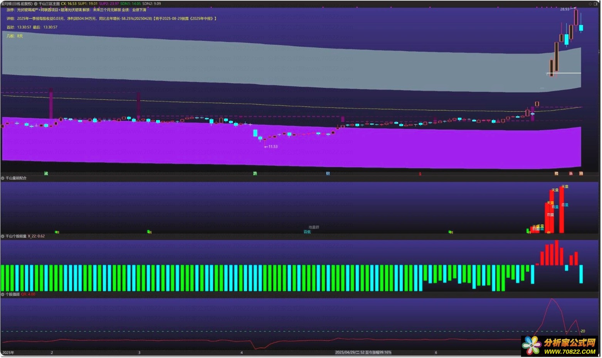This screenshot has height=358, width=602.
Task: Click the square panel icon at top right
Action: click(596, 4)
